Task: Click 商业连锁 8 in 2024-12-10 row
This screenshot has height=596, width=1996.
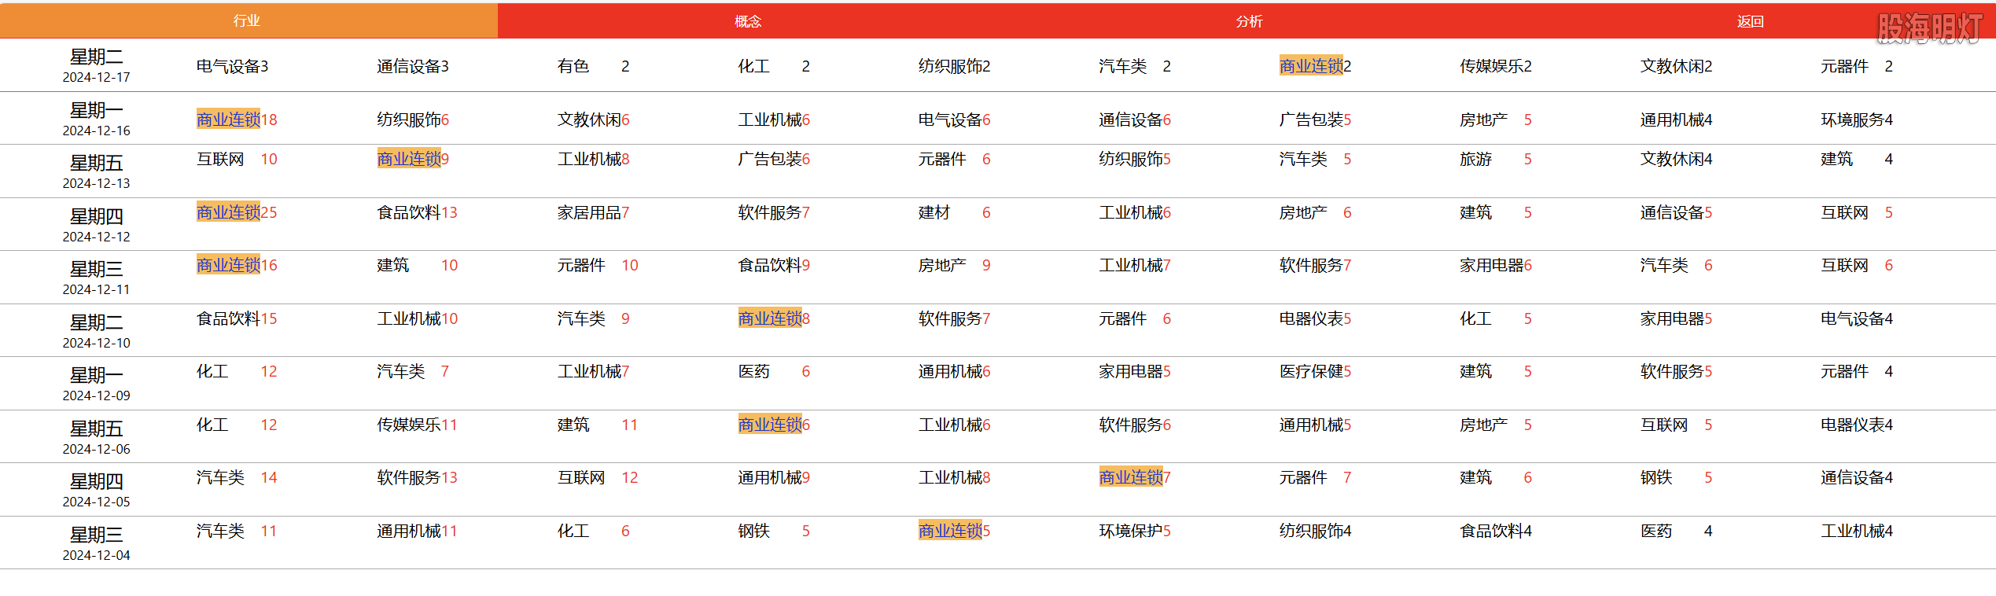Action: [x=774, y=318]
